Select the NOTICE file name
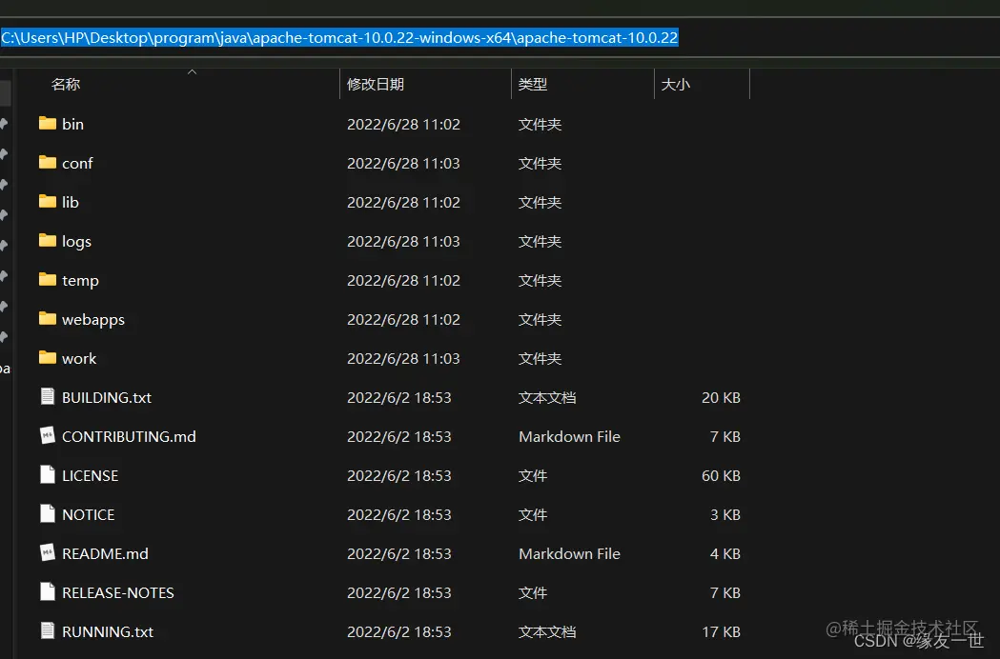Viewport: 1000px width, 659px height. pyautogui.click(x=88, y=514)
